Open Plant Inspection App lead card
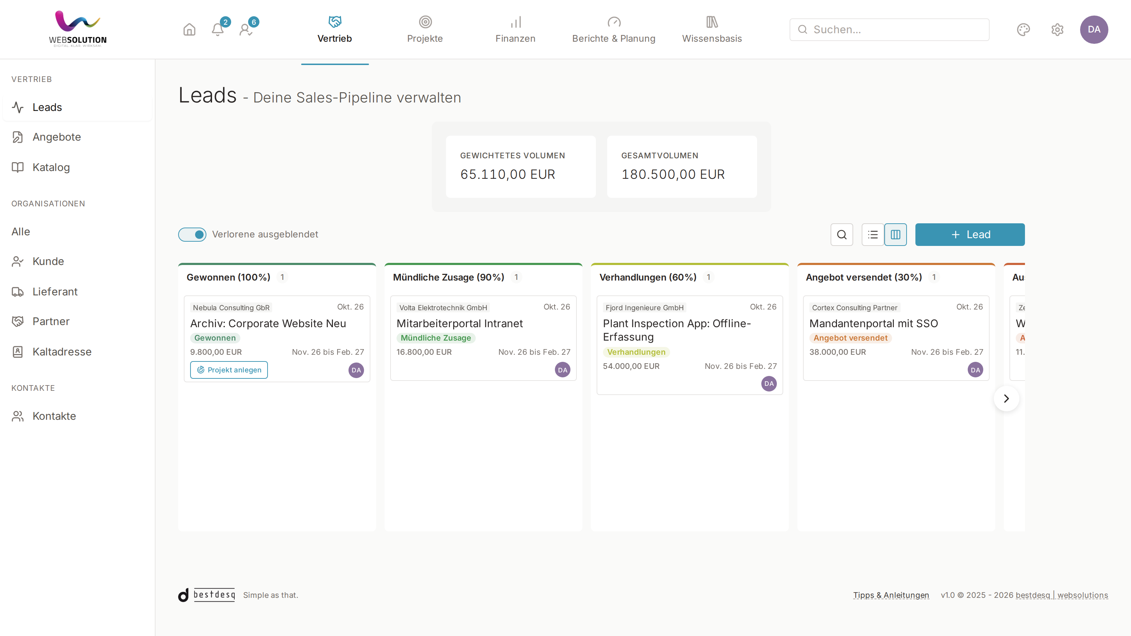 pyautogui.click(x=689, y=345)
